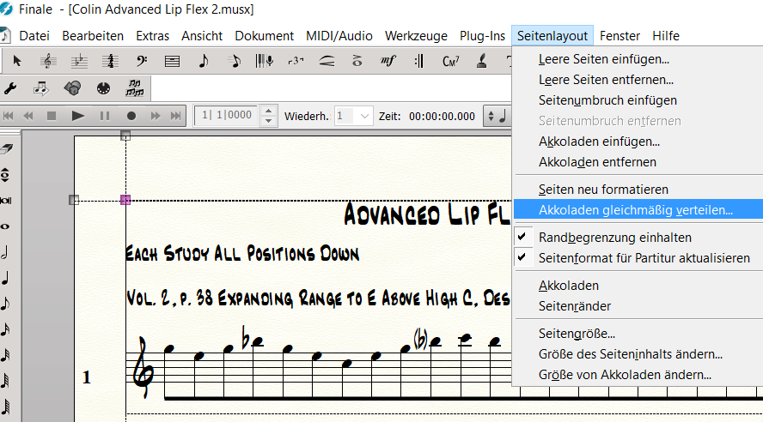Select the Chord CM7 tool
The image size is (763, 422).
(x=450, y=61)
